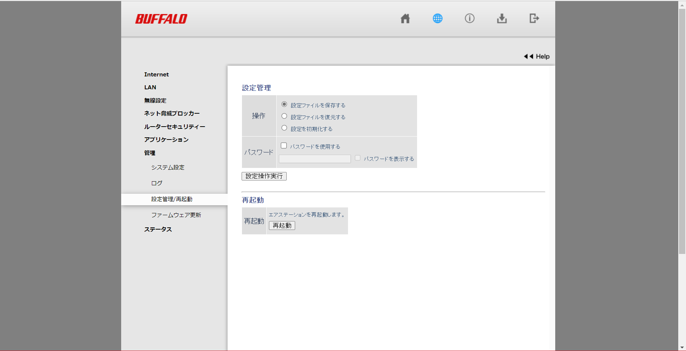Screen dimensions: 686x351
Task: Open the globe Internet settings icon
Action: tap(437, 18)
